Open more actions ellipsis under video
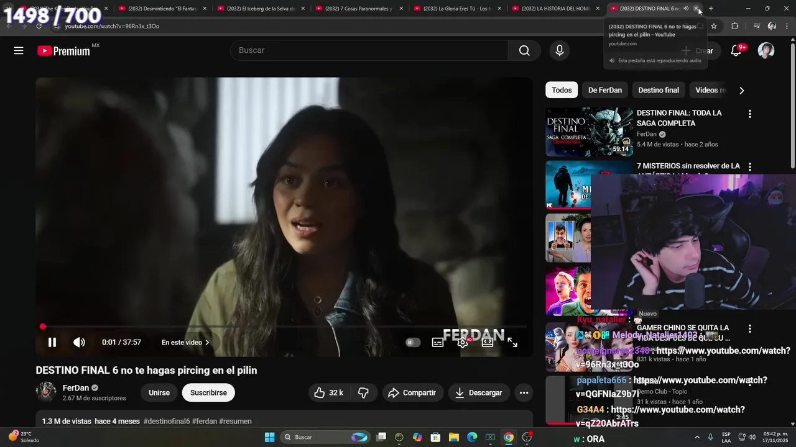The width and height of the screenshot is (796, 447). pyautogui.click(x=524, y=392)
